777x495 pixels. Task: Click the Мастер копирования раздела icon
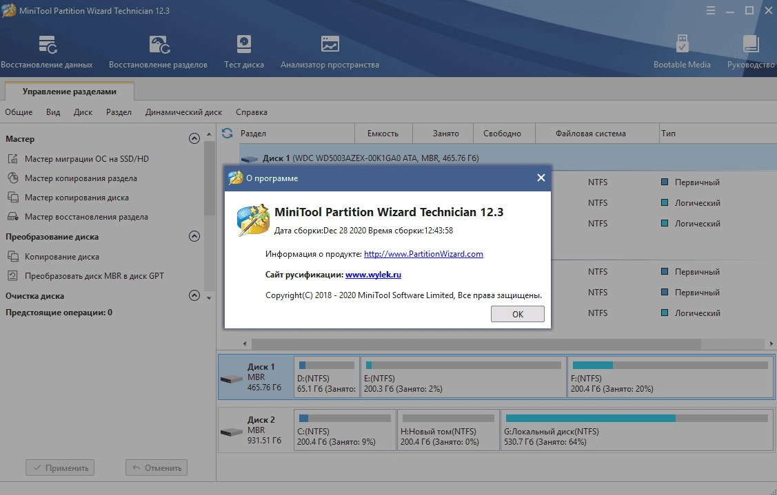[13, 178]
